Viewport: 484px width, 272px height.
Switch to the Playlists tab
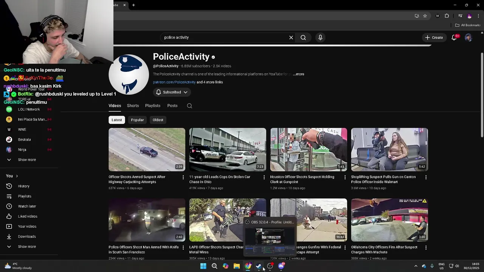pyautogui.click(x=153, y=106)
